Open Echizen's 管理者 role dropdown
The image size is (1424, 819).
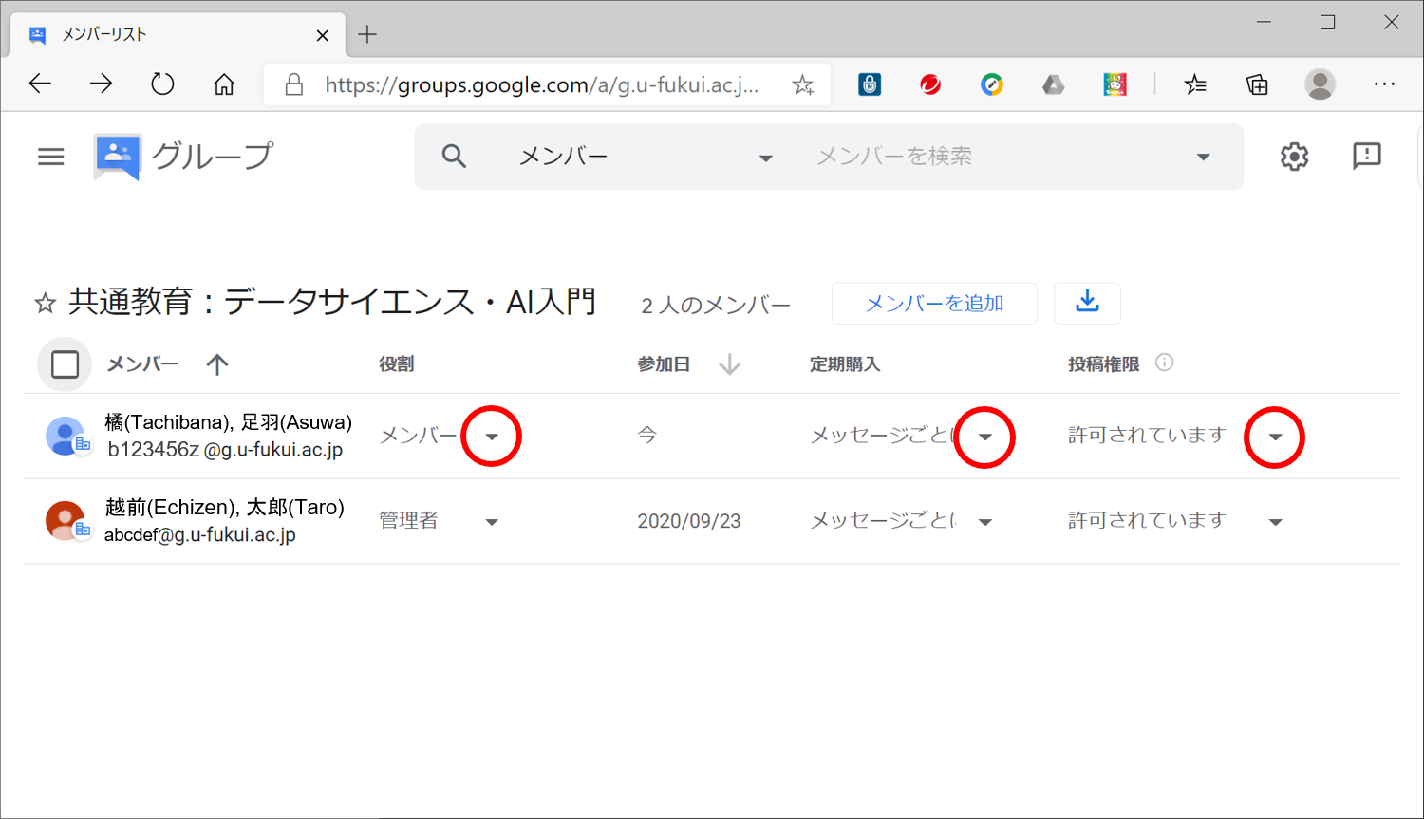click(492, 522)
